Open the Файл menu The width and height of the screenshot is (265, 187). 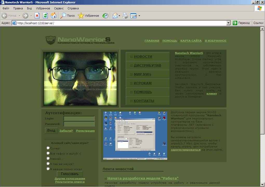[6, 8]
